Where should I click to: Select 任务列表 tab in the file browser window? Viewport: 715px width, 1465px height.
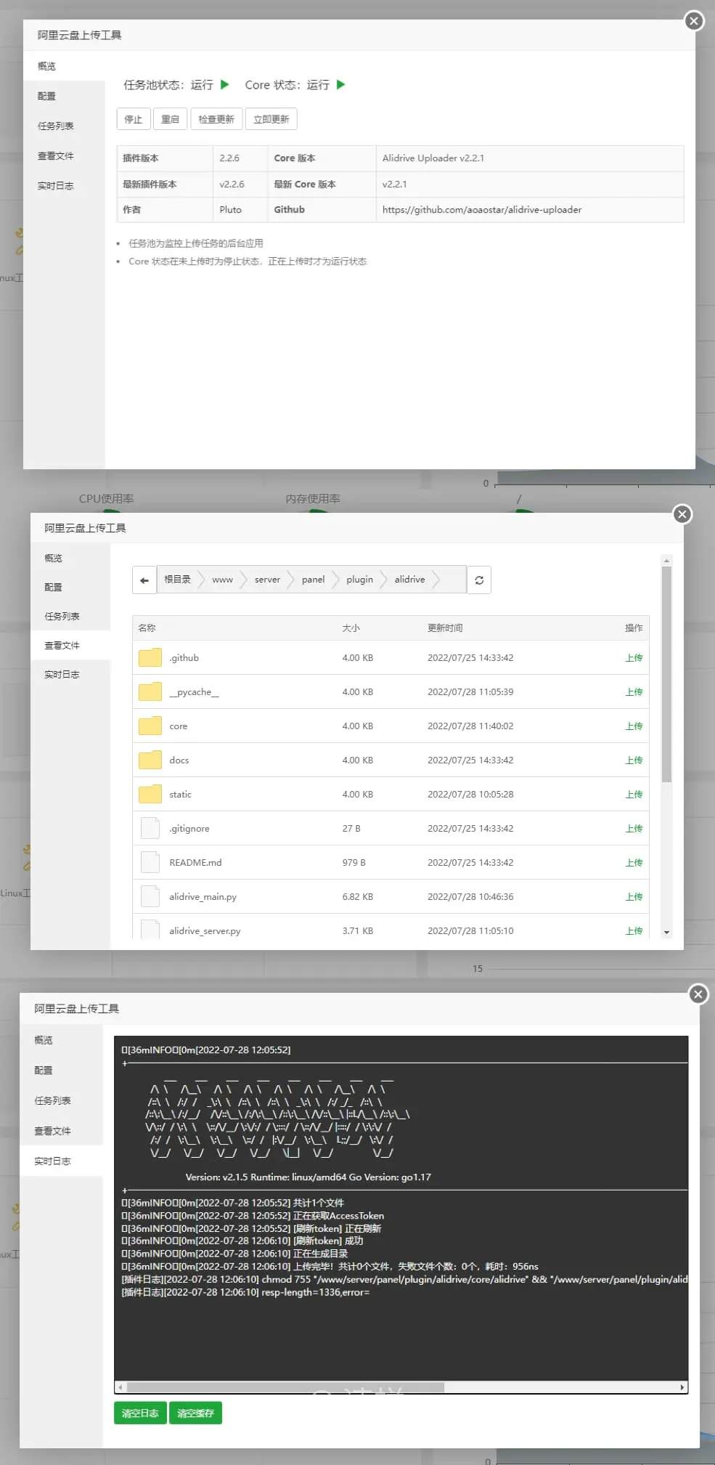click(70, 616)
